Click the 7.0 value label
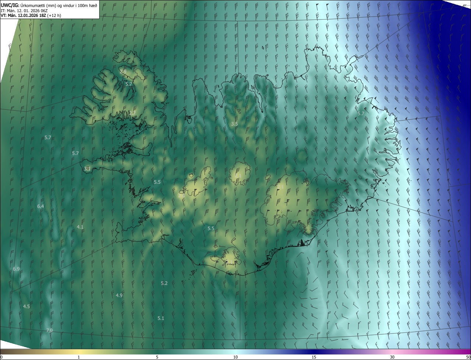This screenshot has width=471, height=360. coord(49,331)
